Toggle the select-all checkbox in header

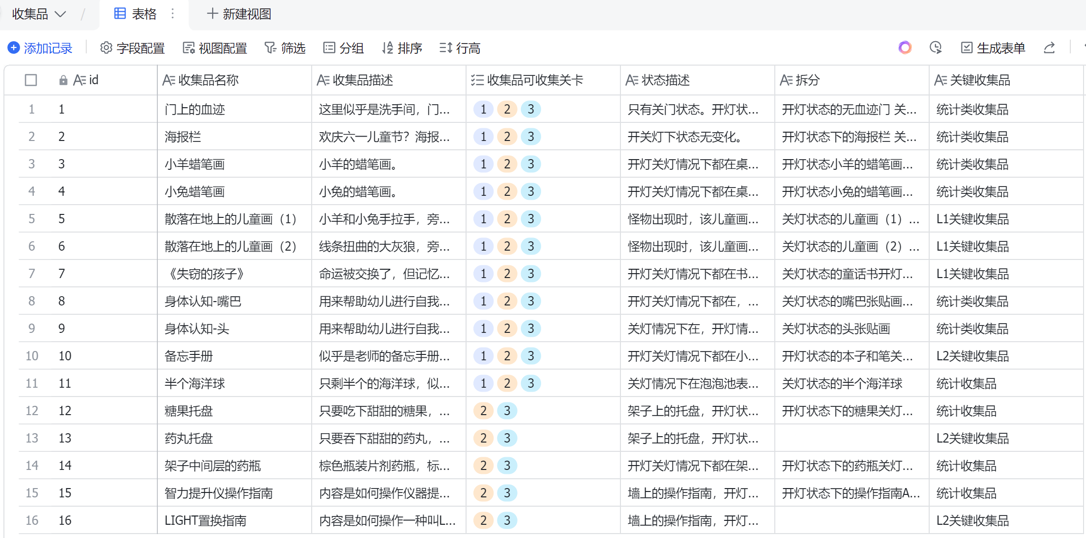point(31,80)
